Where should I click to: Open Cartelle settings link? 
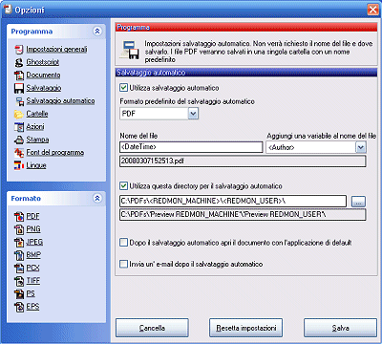(x=37, y=114)
